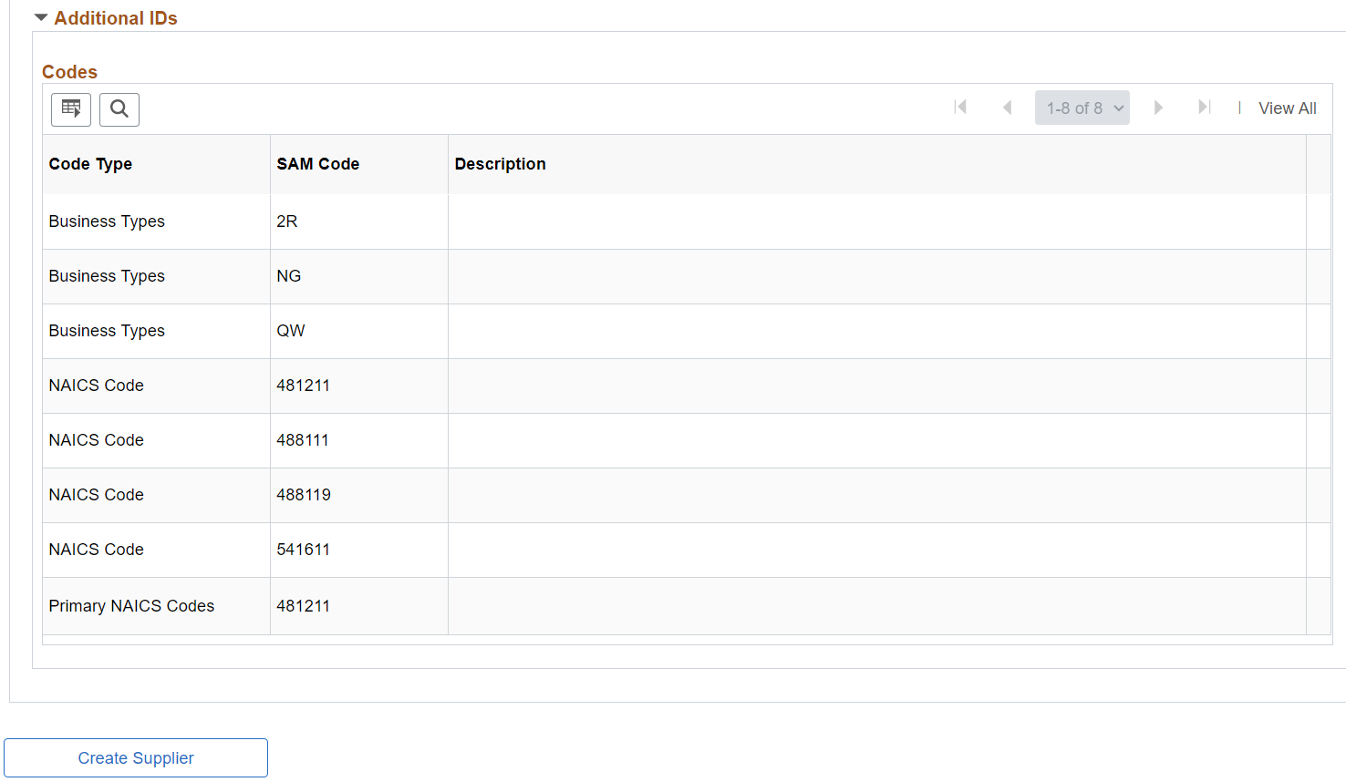Click SAM code 488119 cell
This screenshot has width=1346, height=782.
[x=359, y=495]
